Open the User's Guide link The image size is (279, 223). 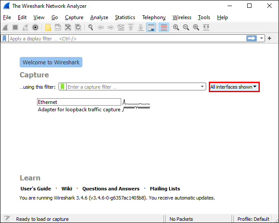coord(36,189)
